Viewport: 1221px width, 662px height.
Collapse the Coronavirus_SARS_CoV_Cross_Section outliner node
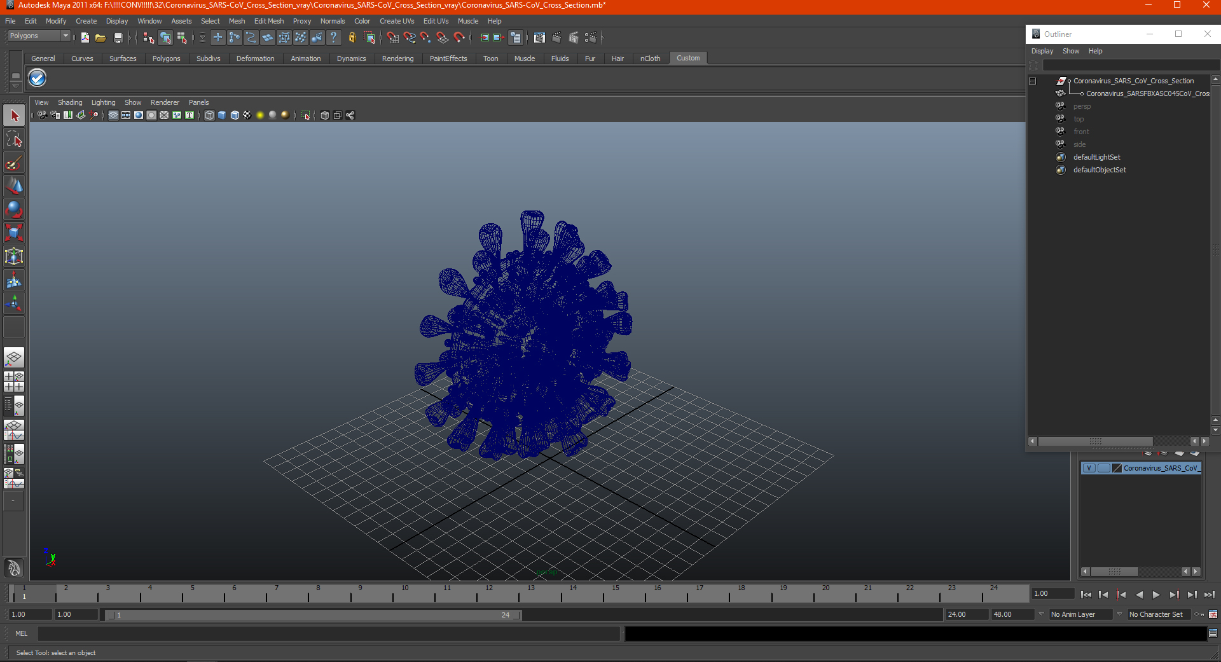[1033, 81]
